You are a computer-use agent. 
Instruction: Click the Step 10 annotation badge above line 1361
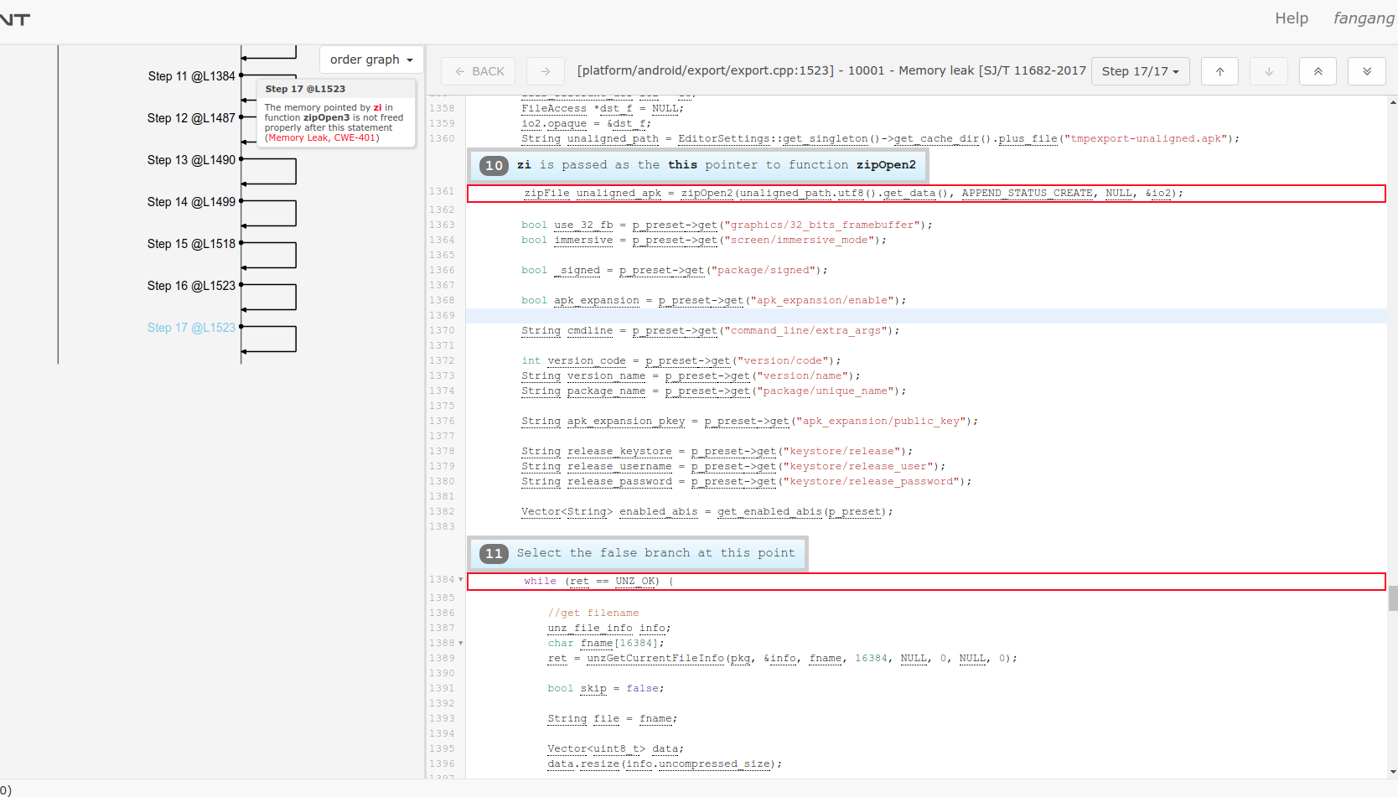(494, 166)
